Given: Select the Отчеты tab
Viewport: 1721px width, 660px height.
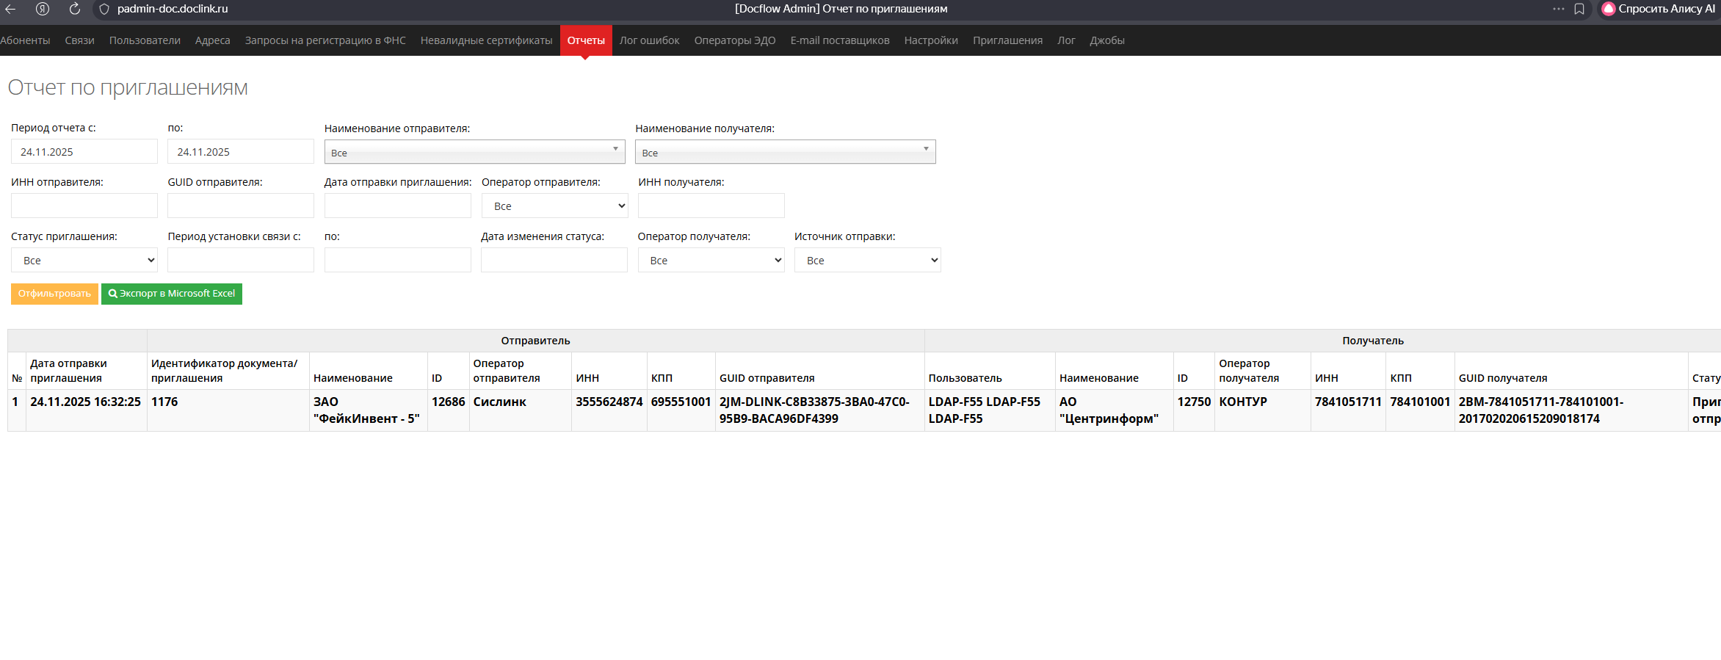Looking at the screenshot, I should coord(586,40).
